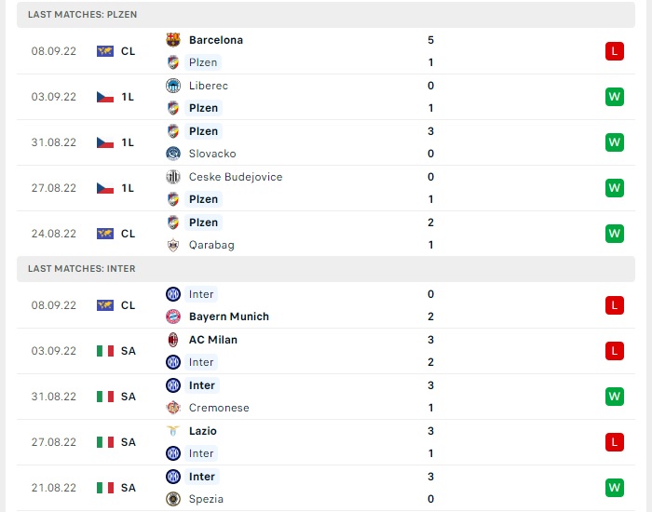Click the Ceske Budejovice club logo
652x512 pixels.
173,177
